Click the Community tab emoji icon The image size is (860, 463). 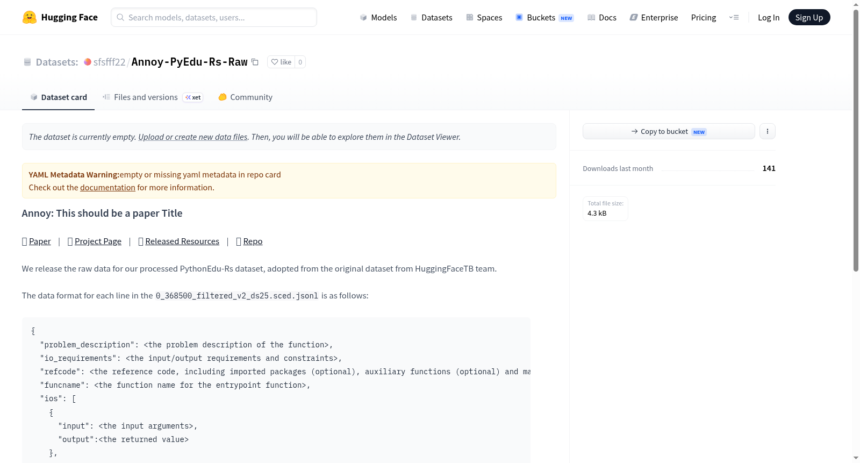(223, 97)
